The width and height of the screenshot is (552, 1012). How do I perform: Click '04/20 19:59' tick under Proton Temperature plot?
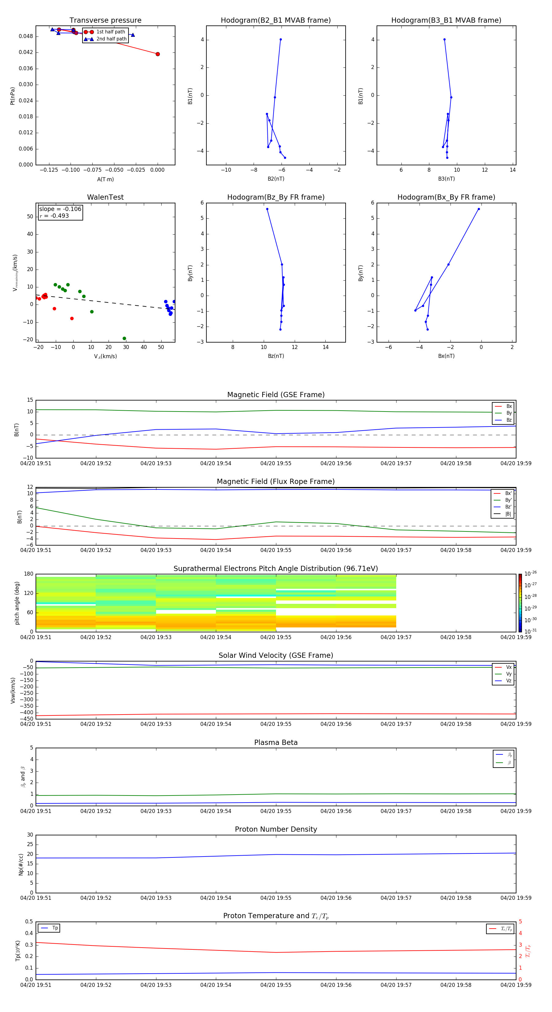click(516, 985)
